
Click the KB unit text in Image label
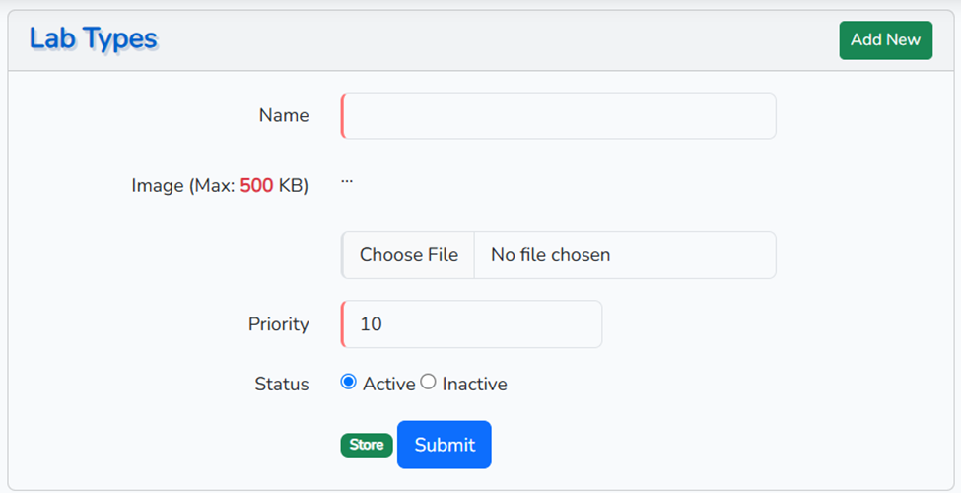(294, 185)
